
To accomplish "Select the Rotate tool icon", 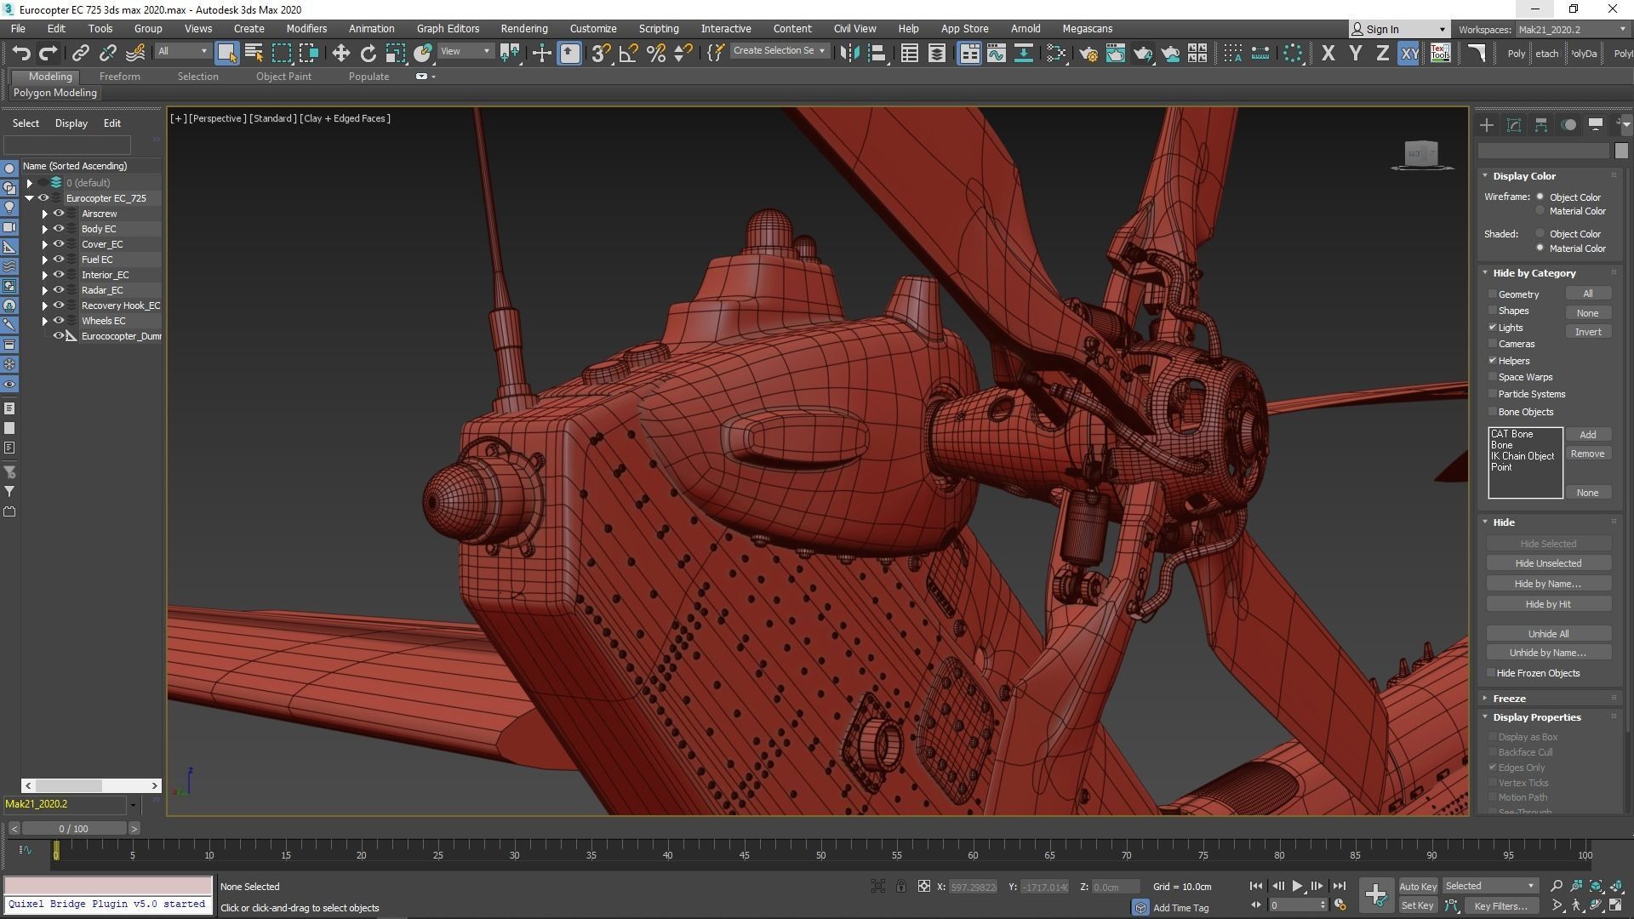I will point(368,54).
